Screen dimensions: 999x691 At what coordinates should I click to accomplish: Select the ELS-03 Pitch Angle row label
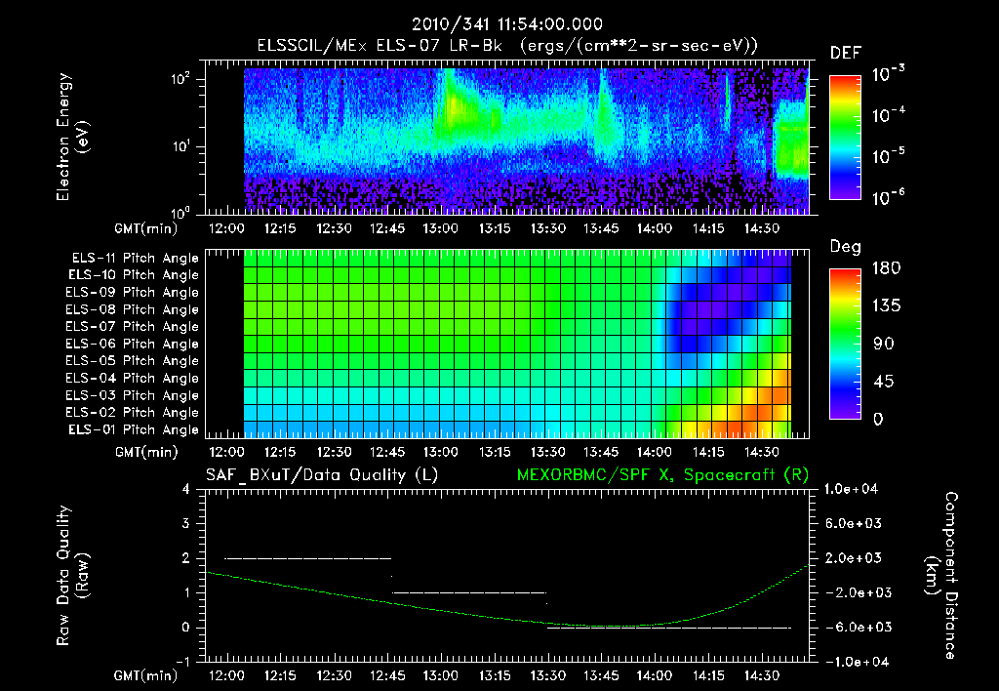coord(132,395)
